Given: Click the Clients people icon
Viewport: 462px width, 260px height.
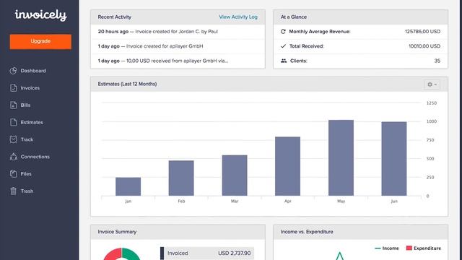Looking at the screenshot, I should coord(284,61).
